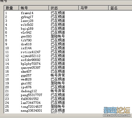Viewport: 132px width, 118px height.
Task: Select account ekn407
Action: tap(26, 71)
